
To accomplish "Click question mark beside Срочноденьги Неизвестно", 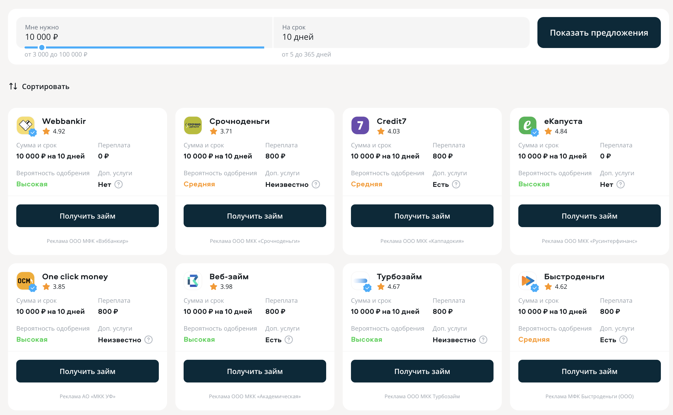I will click(316, 184).
